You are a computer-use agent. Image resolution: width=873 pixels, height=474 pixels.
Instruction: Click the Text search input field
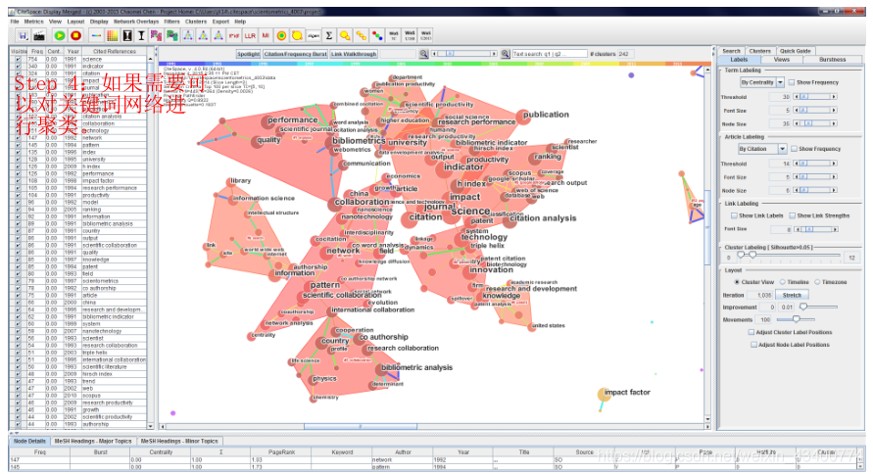click(x=550, y=54)
